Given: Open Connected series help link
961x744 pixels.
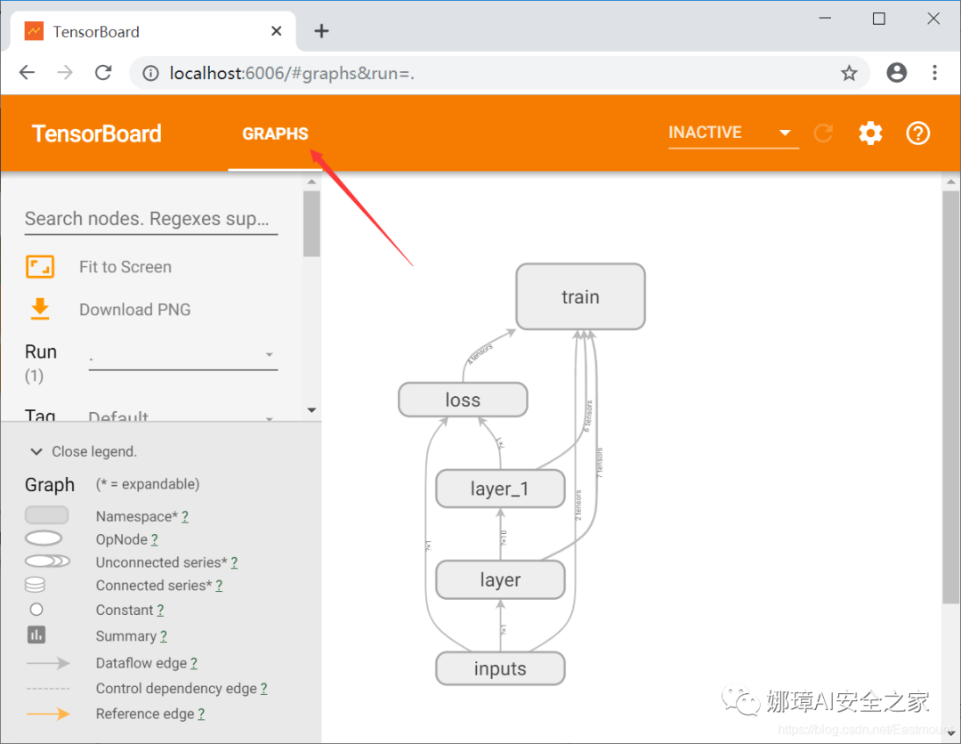Looking at the screenshot, I should (x=219, y=586).
